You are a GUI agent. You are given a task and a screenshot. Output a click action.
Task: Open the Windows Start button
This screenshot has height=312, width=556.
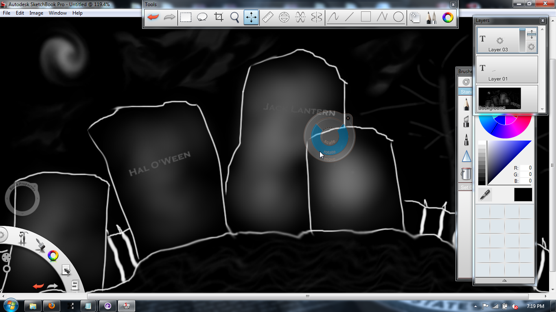(10, 305)
